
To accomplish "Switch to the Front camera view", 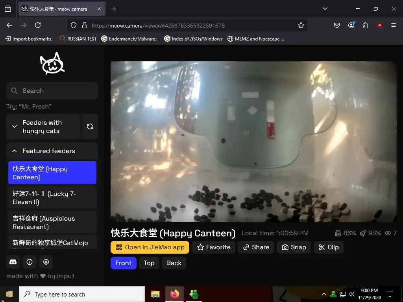I will point(123,263).
